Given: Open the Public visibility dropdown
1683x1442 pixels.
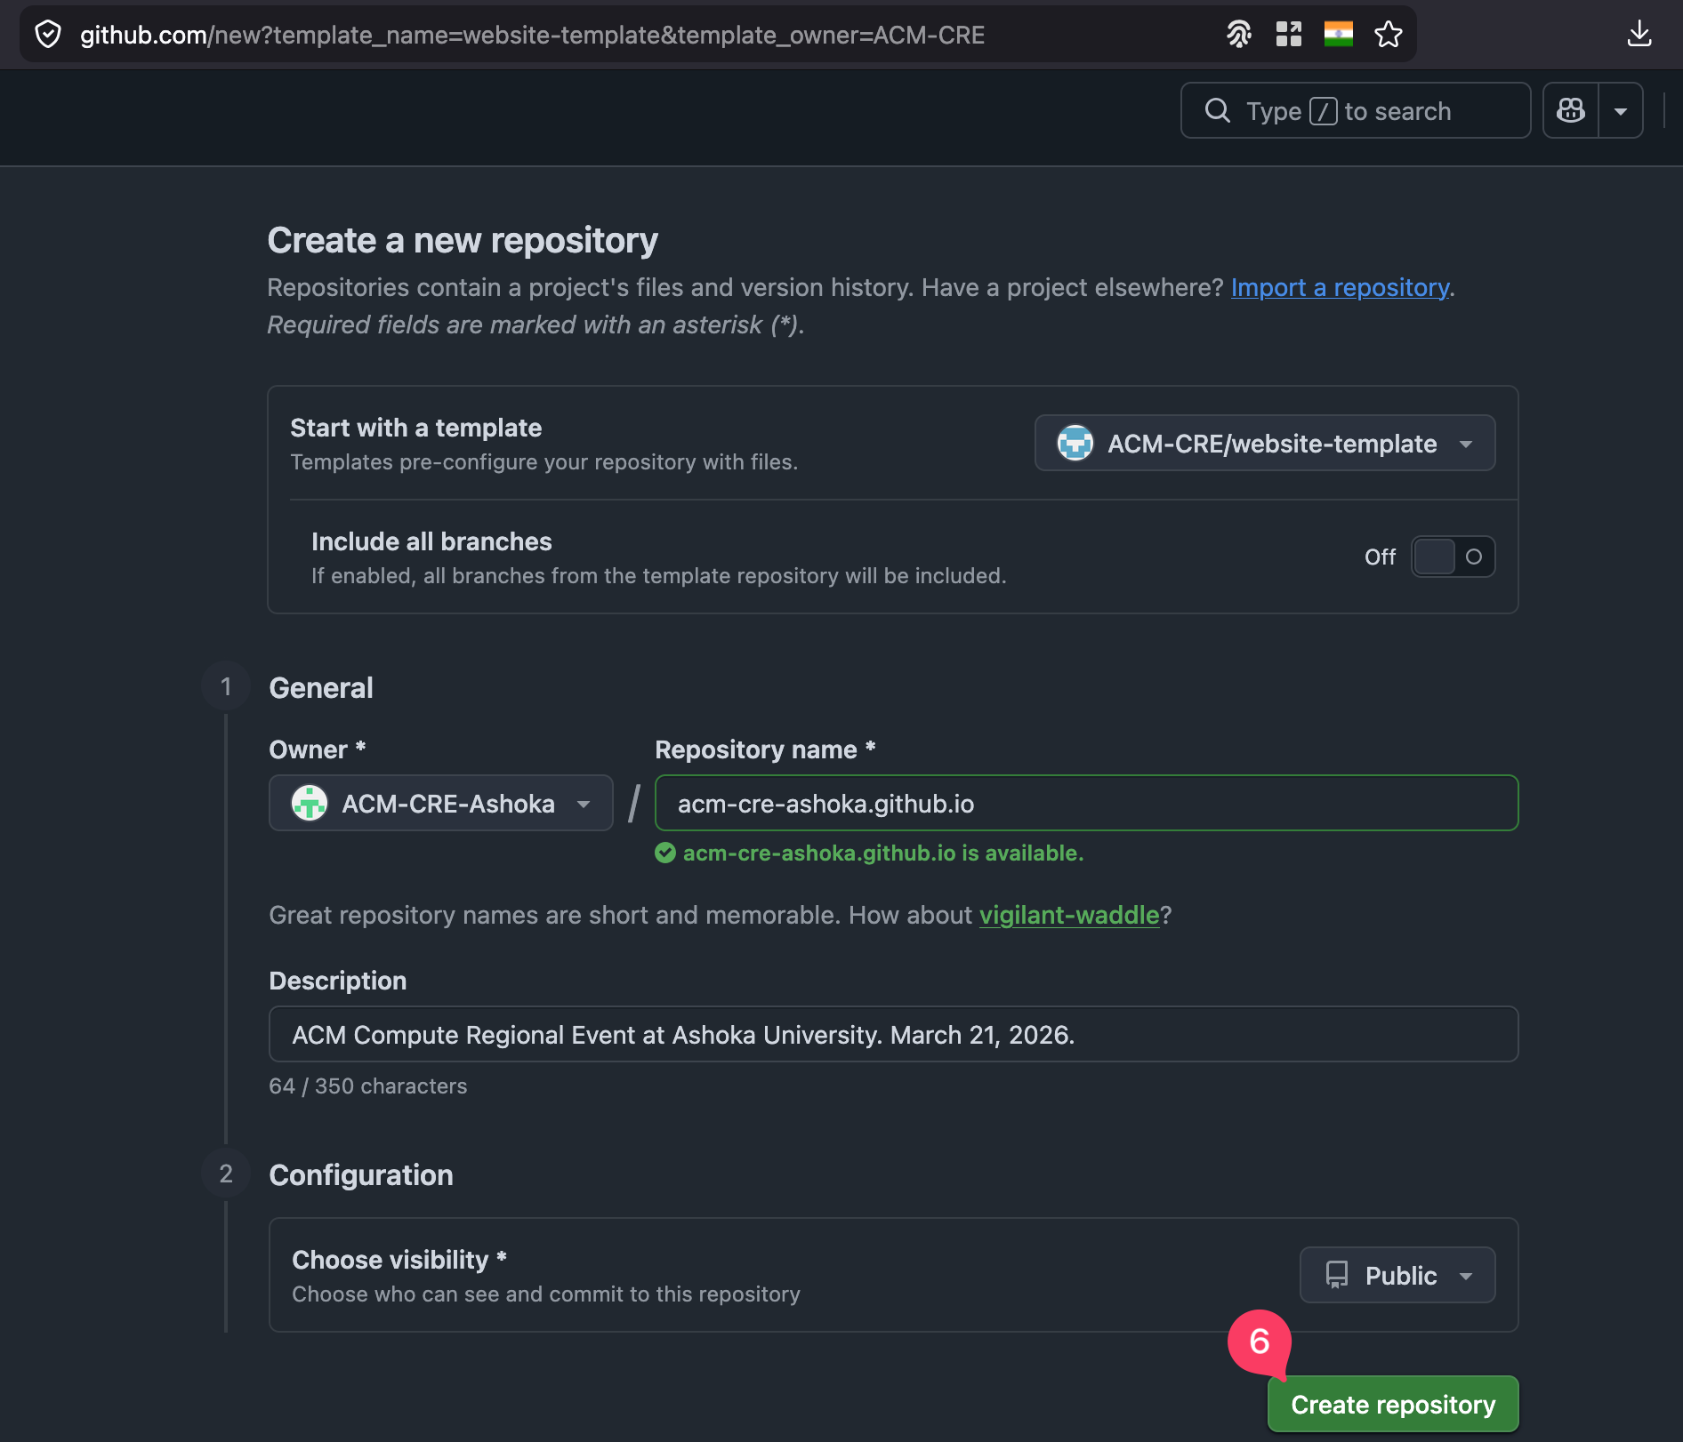Looking at the screenshot, I should click(1397, 1276).
